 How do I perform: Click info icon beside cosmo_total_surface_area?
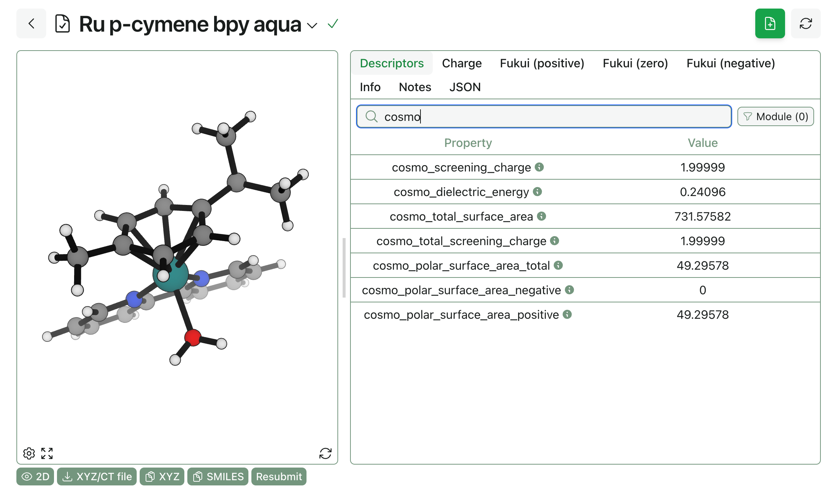(x=541, y=216)
